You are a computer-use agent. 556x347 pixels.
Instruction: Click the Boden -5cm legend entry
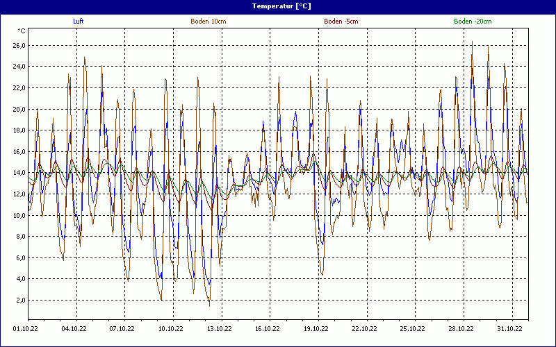click(x=341, y=22)
